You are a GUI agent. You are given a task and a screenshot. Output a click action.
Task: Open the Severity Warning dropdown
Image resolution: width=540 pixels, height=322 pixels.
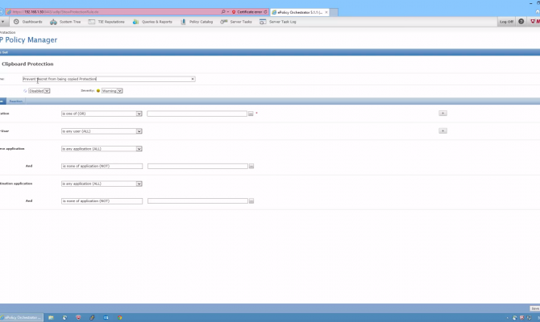point(112,91)
